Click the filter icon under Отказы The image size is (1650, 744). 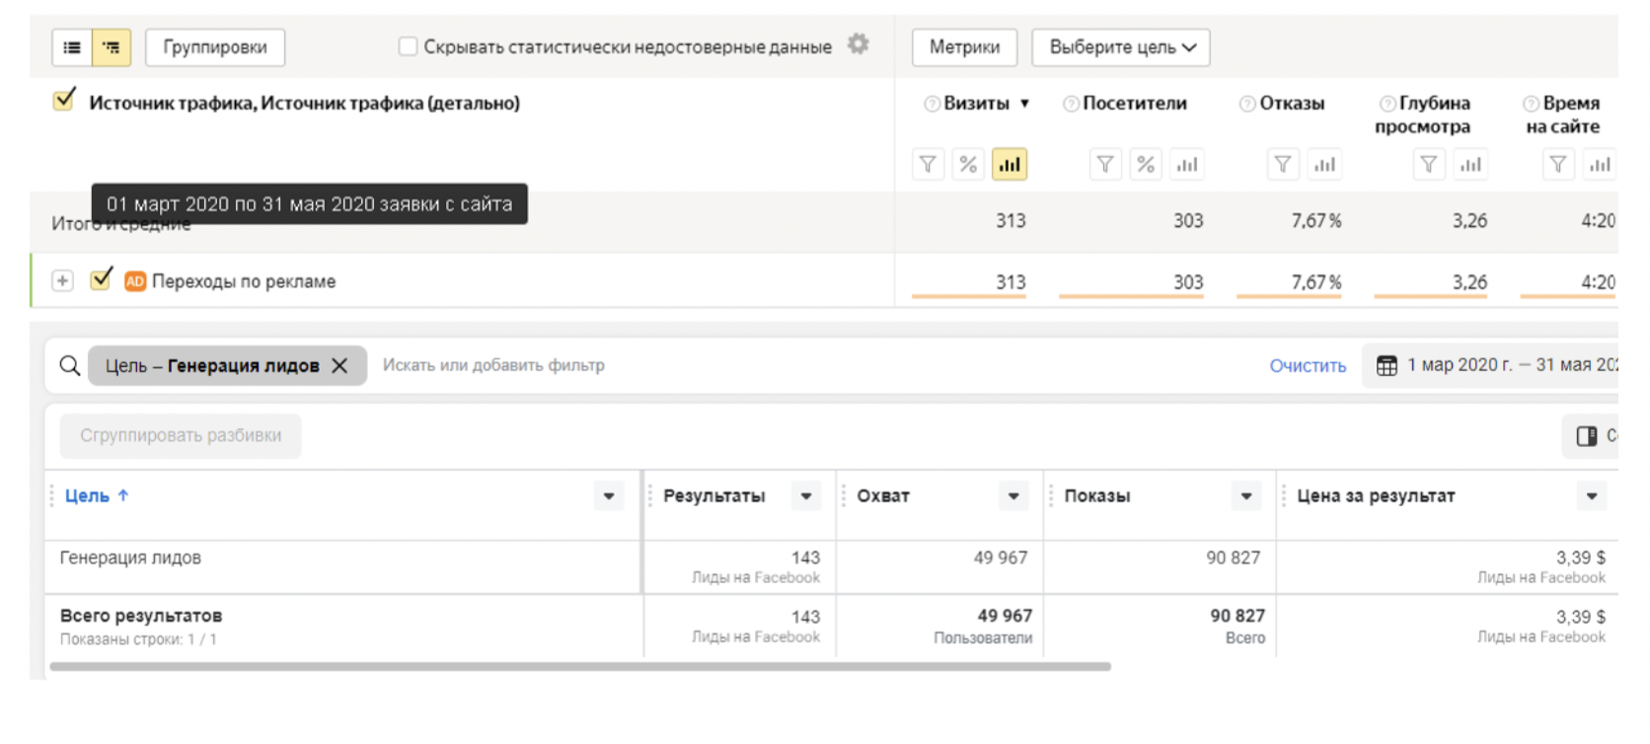1283,165
